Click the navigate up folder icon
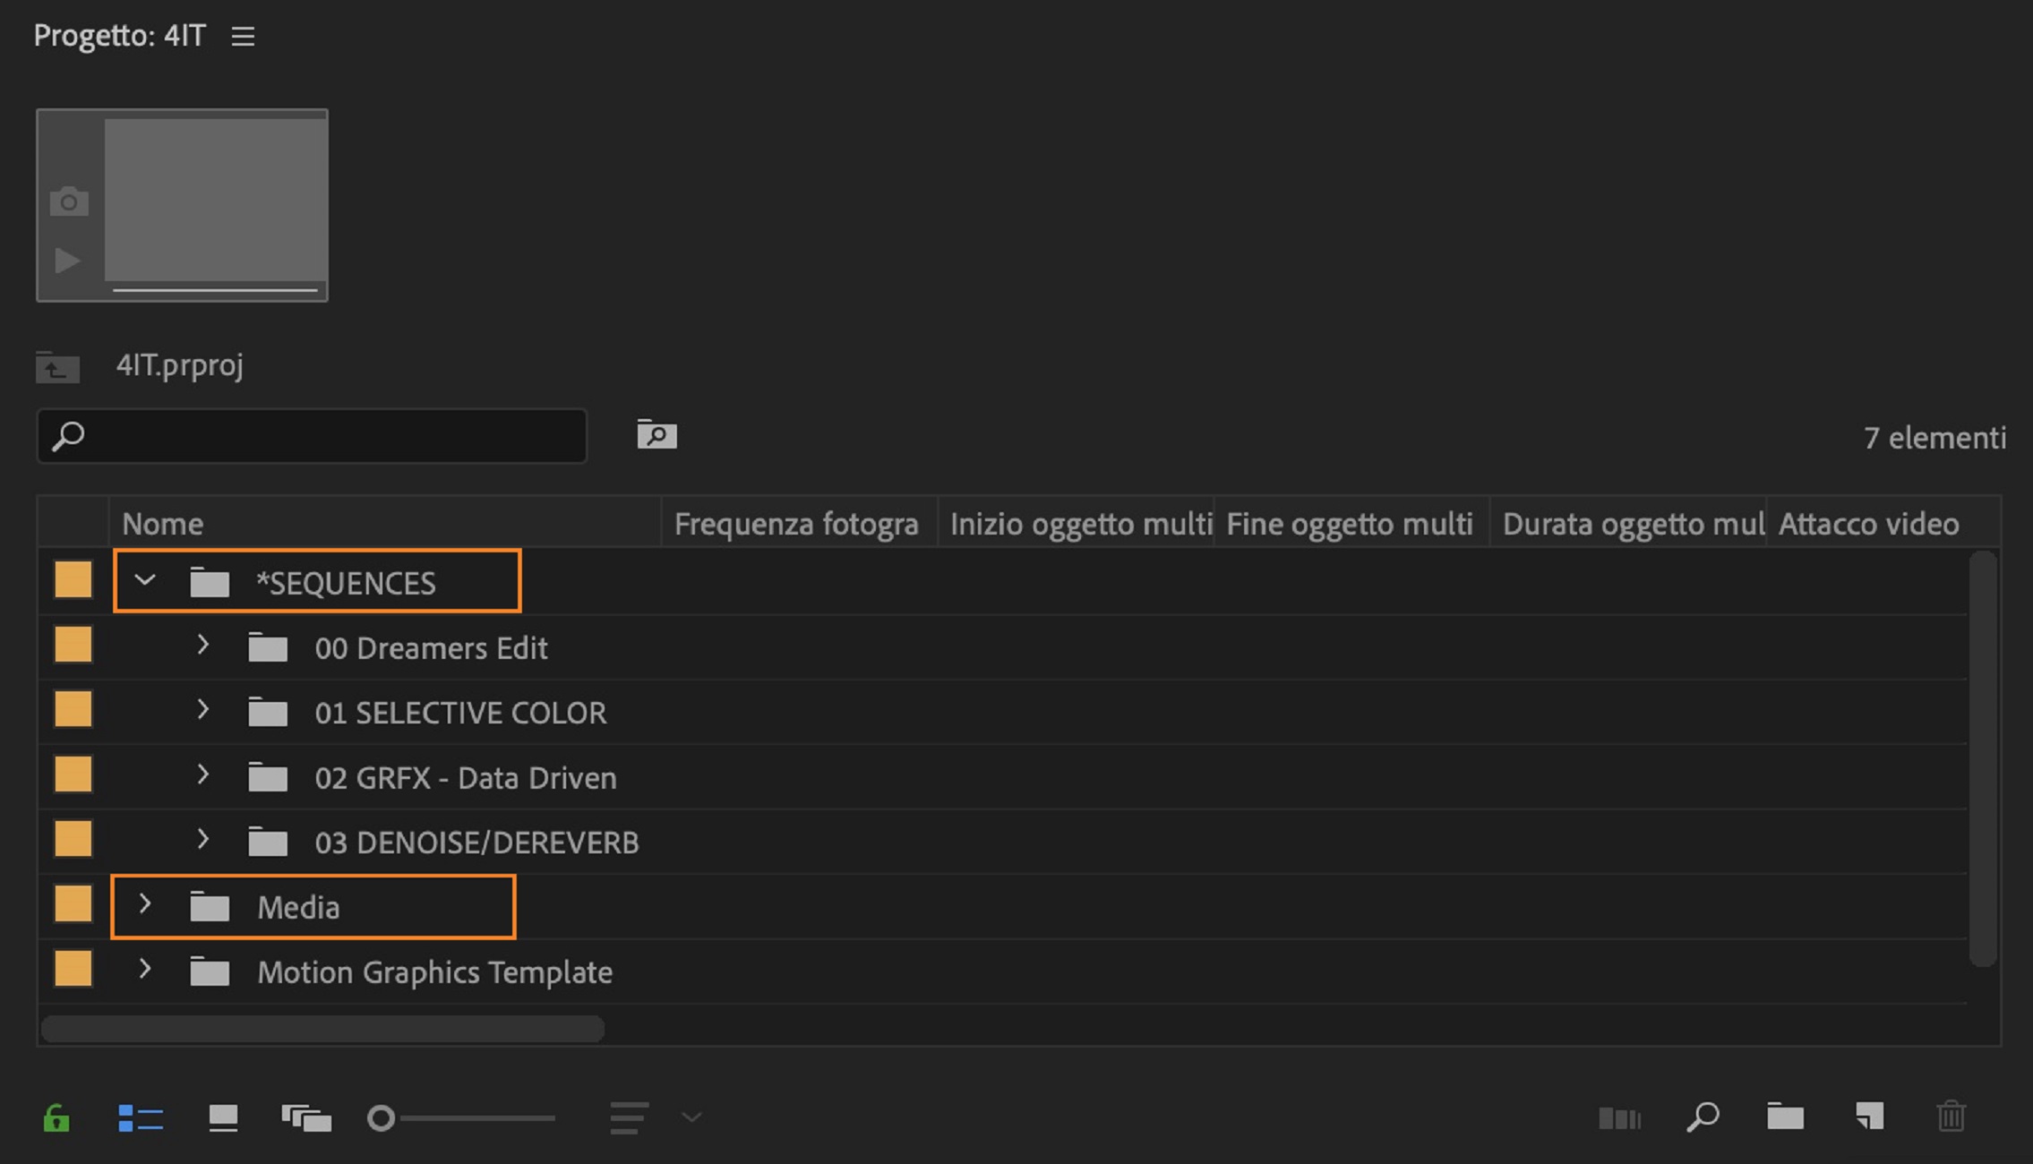Image resolution: width=2033 pixels, height=1164 pixels. [x=57, y=367]
